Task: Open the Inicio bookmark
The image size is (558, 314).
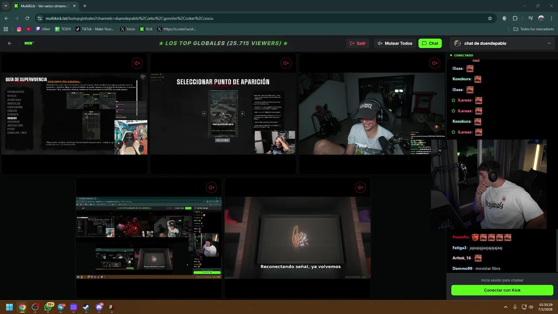Action: tap(127, 29)
